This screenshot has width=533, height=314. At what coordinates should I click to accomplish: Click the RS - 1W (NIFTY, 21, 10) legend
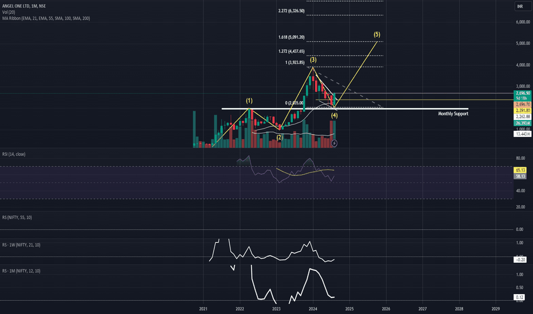click(x=21, y=245)
